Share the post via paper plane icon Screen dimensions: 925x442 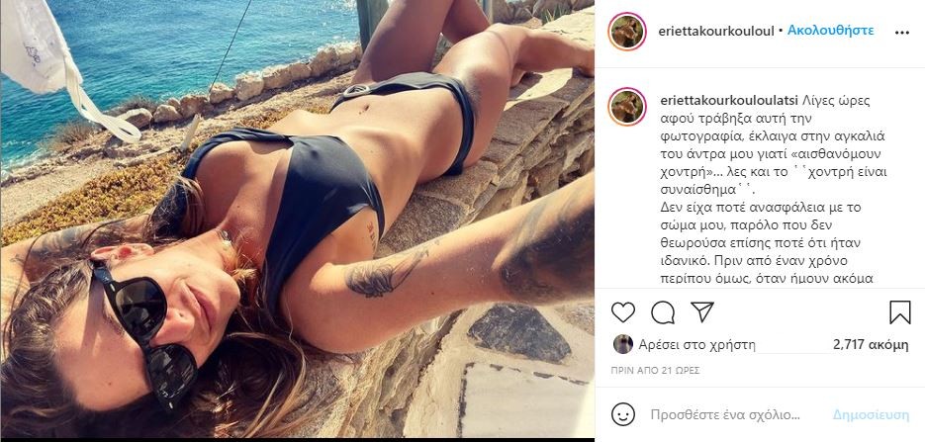point(702,311)
